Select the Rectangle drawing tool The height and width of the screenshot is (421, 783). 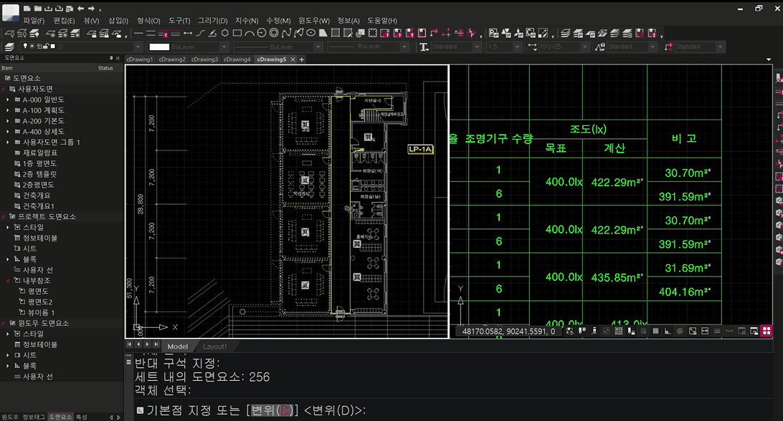[x=237, y=33]
